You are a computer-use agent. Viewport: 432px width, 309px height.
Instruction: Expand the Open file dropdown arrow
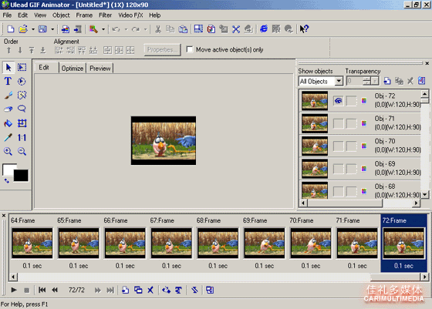pyautogui.click(x=32, y=29)
